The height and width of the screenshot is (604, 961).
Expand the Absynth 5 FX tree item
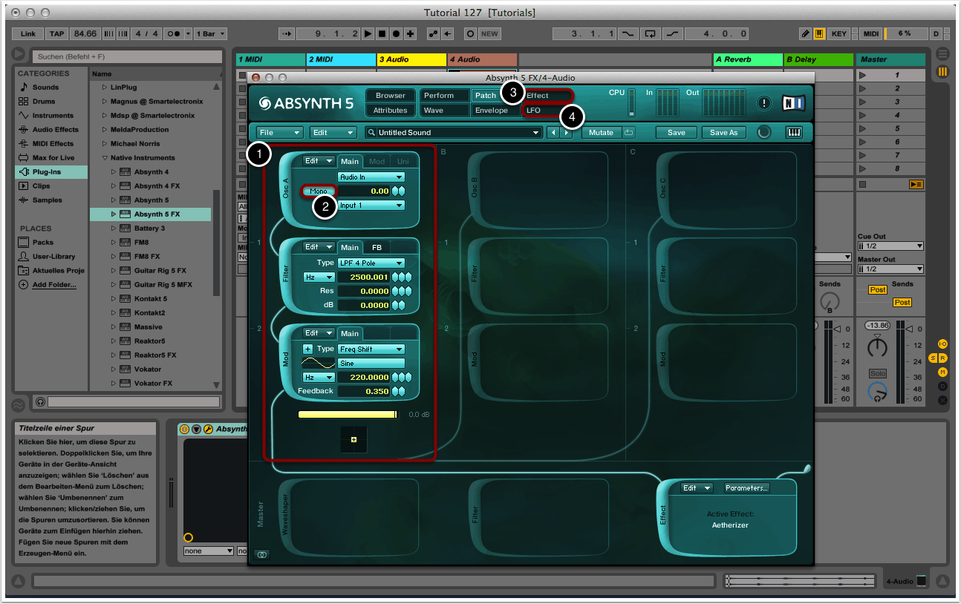[114, 214]
